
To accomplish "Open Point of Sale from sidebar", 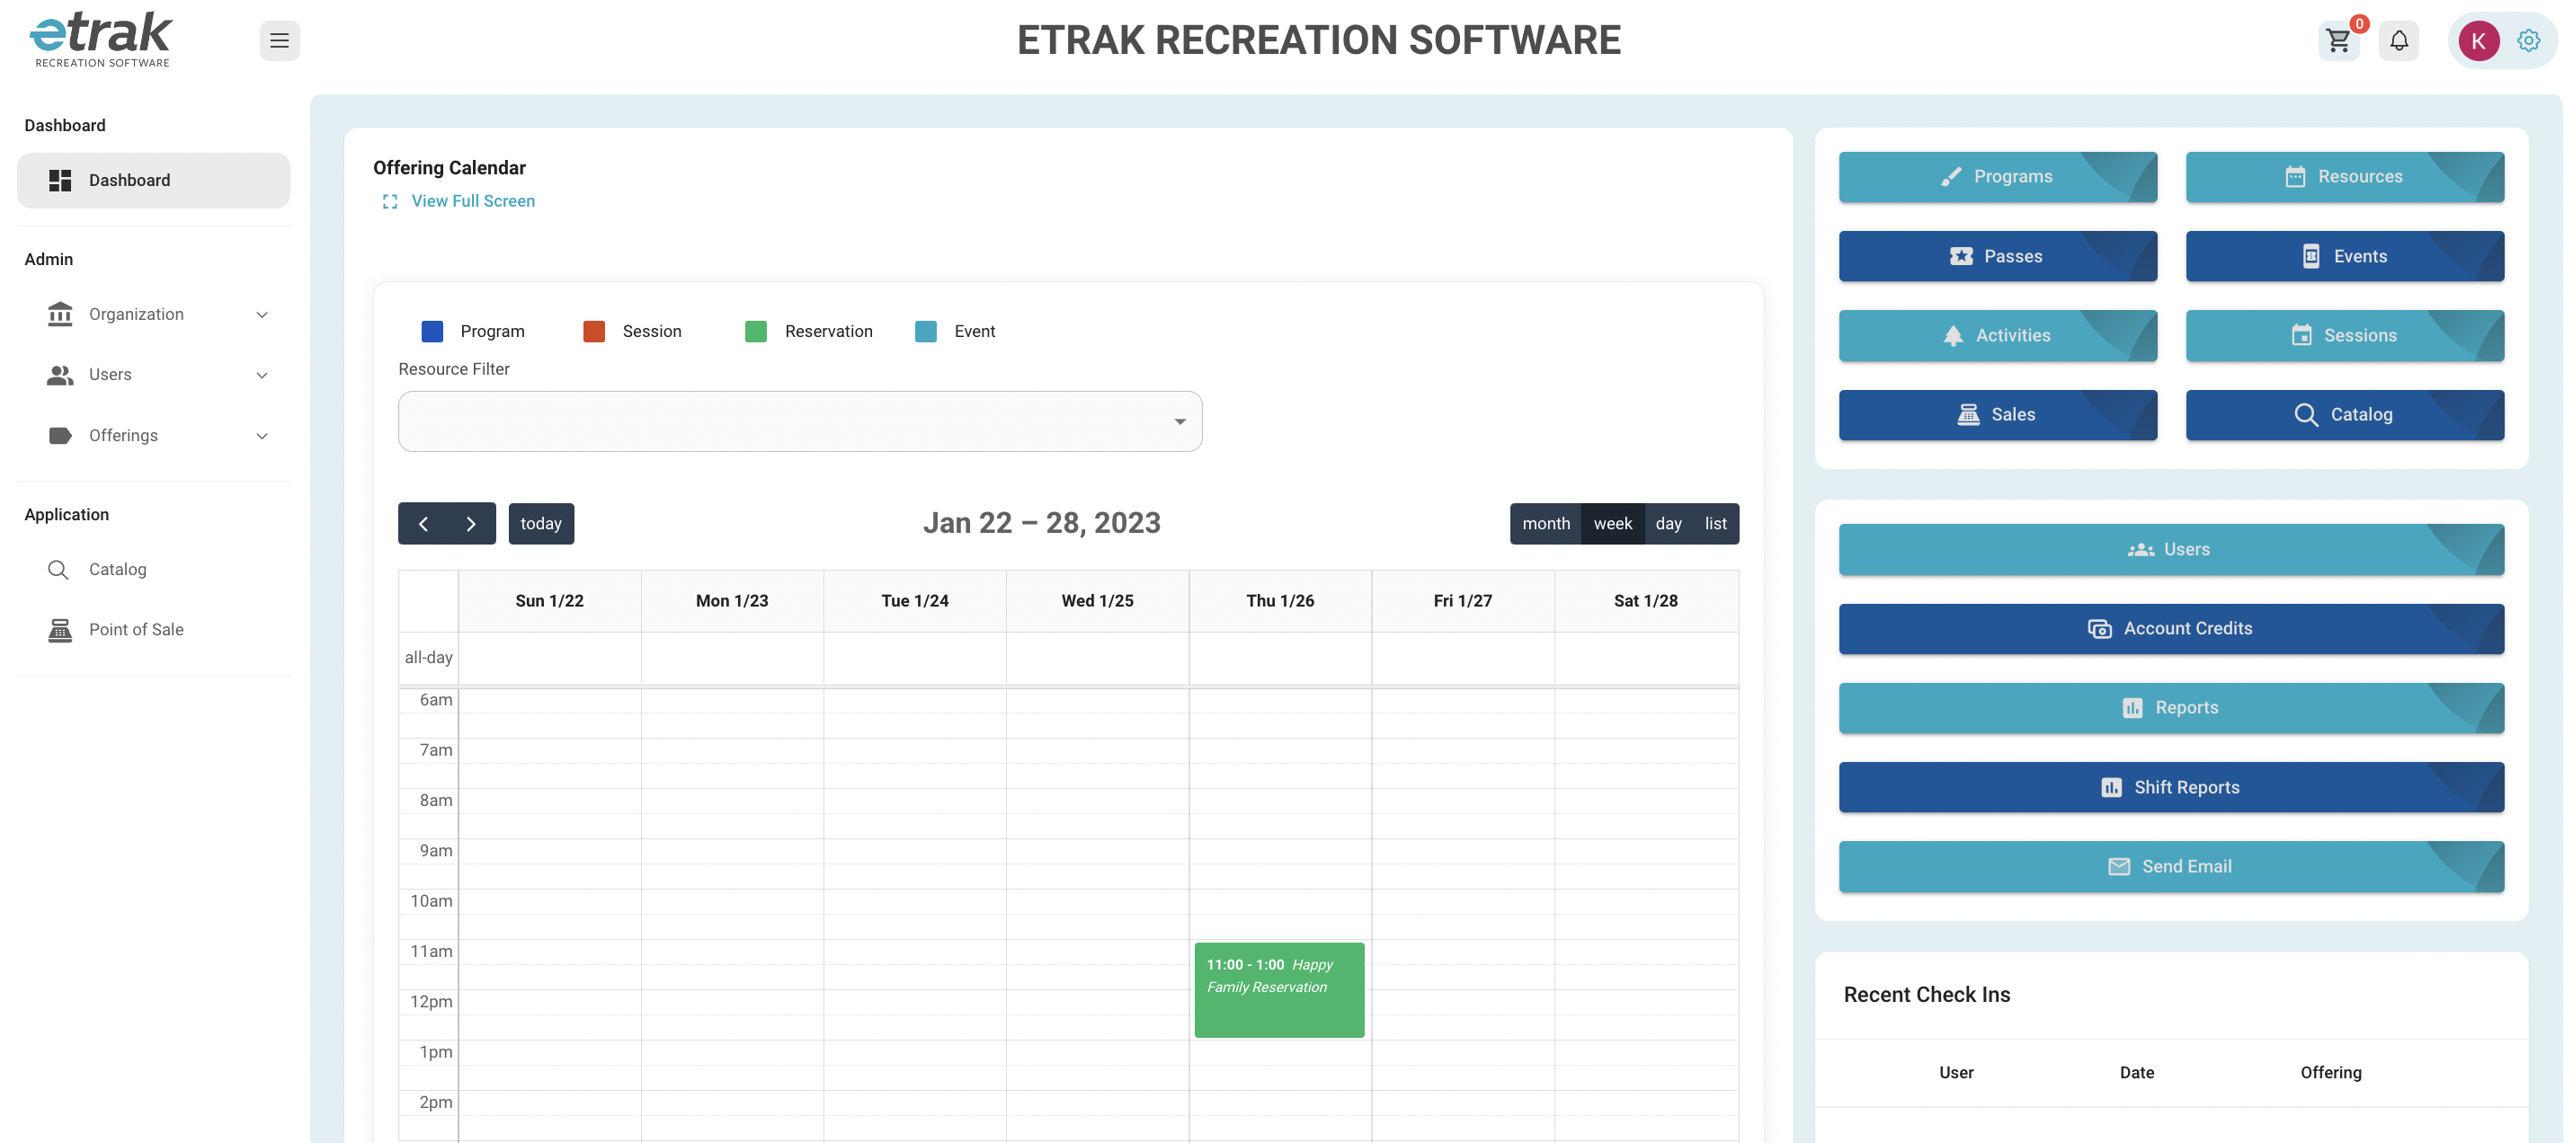I will pyautogui.click(x=154, y=630).
